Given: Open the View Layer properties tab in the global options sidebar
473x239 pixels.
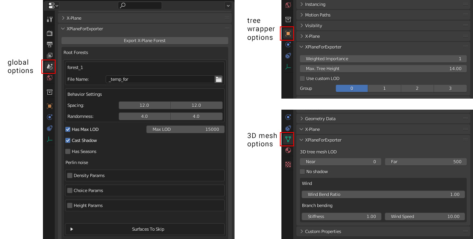Looking at the screenshot, I should point(50,56).
